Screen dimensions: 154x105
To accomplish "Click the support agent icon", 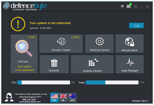I will pos(9,97).
